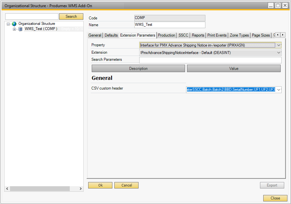Open the Production tab
The image size is (291, 204).
click(x=166, y=35)
